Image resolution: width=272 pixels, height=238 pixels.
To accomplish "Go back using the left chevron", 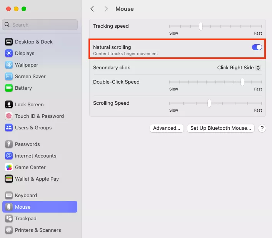I will 92,9.
